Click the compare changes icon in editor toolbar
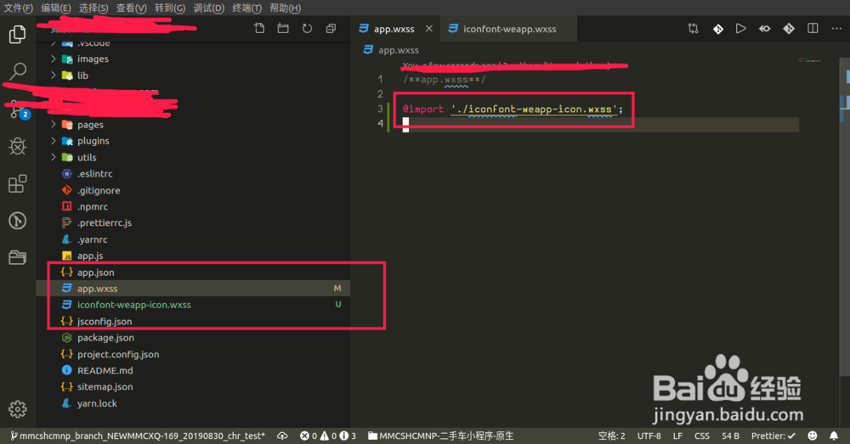Screen dimensions: 850x444 pyautogui.click(x=694, y=29)
